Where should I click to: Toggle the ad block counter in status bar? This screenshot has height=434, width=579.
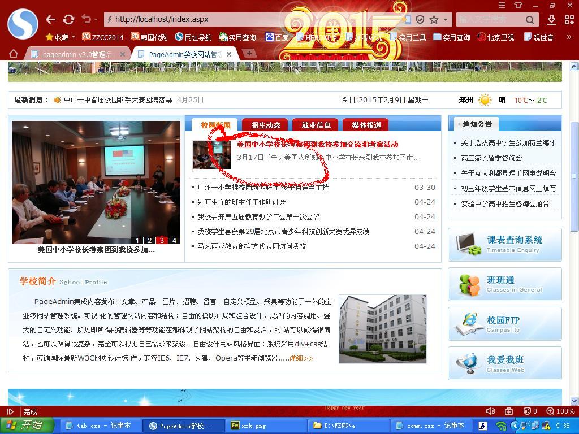530,411
